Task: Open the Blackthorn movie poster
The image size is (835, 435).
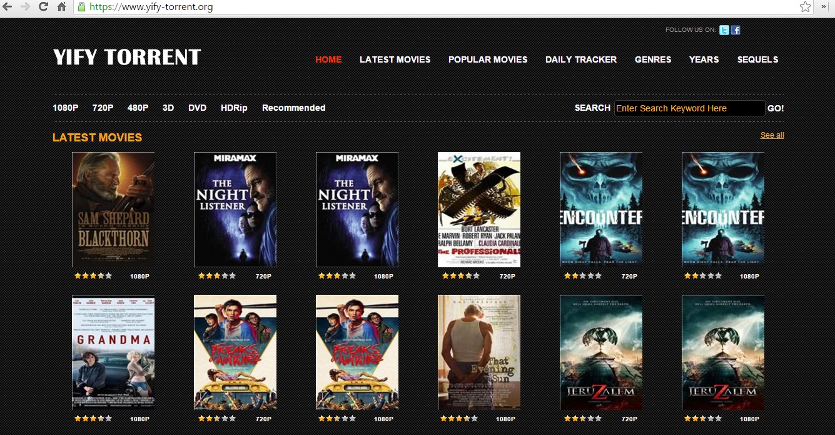Action: click(x=113, y=210)
